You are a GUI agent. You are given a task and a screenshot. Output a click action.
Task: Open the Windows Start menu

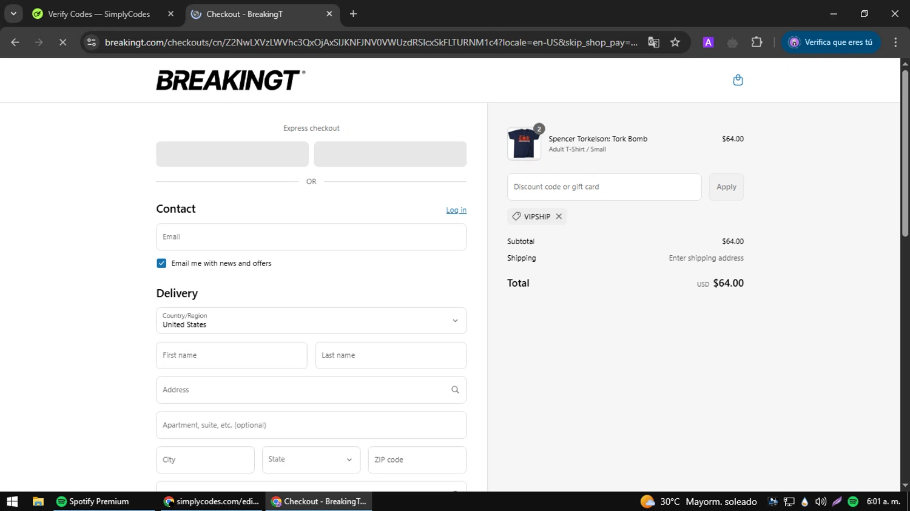[12, 501]
